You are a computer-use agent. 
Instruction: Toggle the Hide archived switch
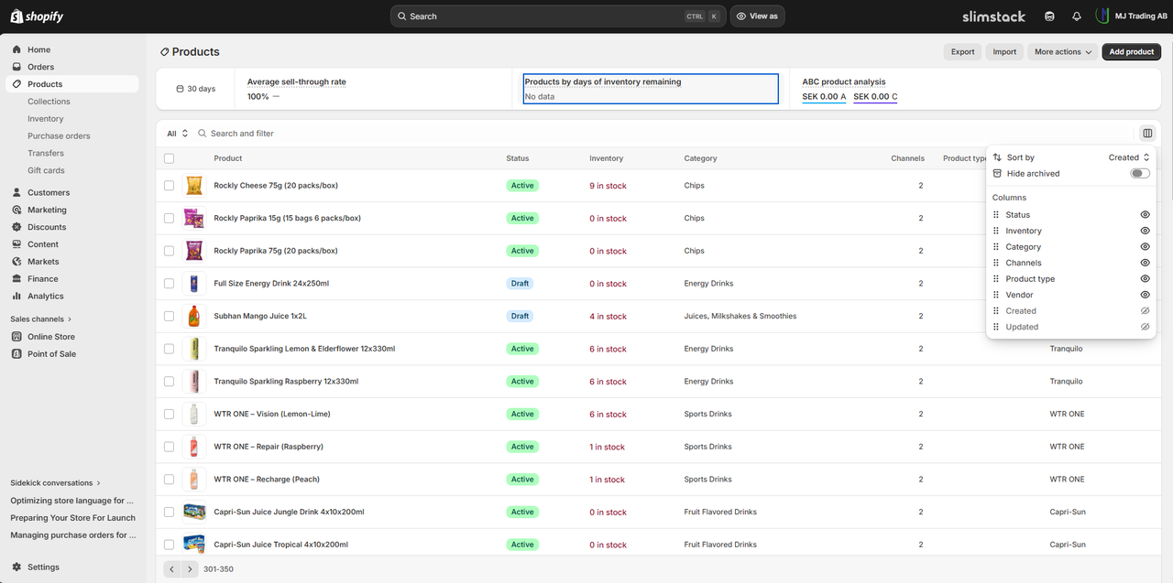click(1140, 174)
